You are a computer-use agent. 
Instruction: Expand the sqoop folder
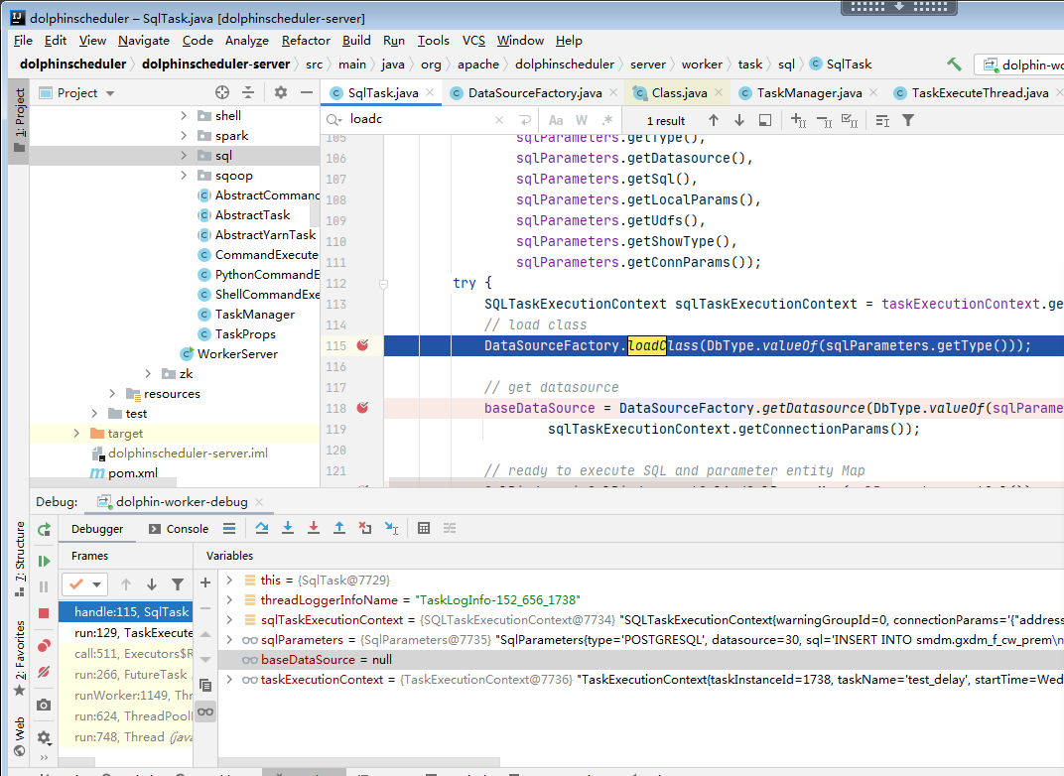[x=184, y=175]
